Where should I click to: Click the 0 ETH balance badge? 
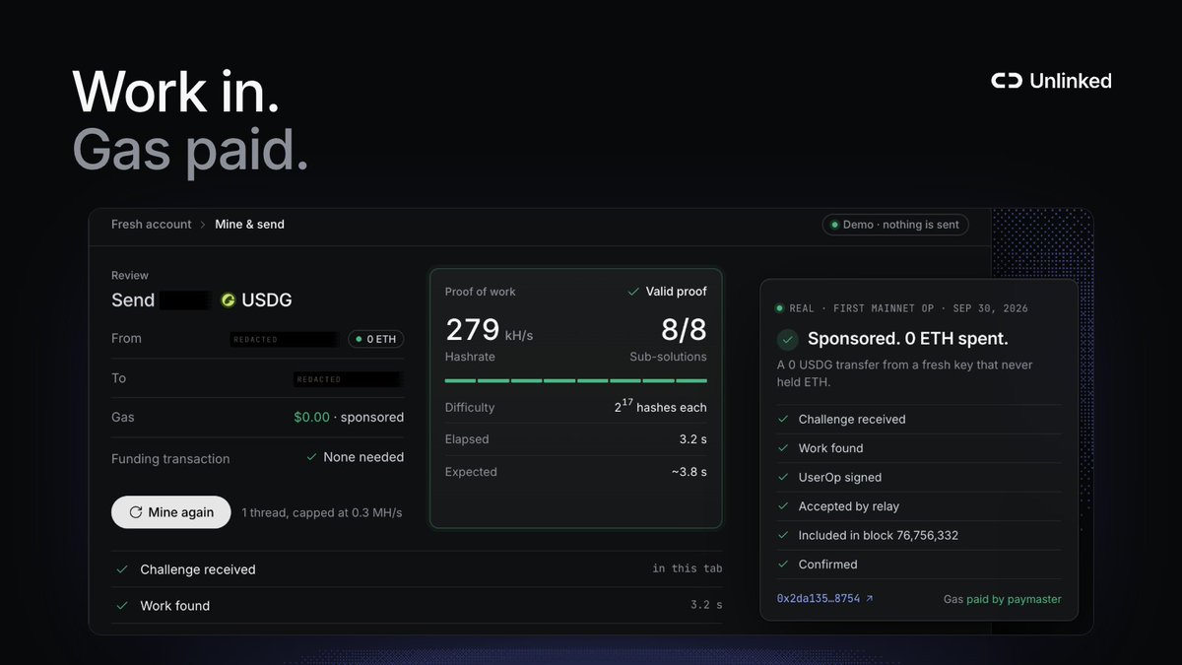(375, 339)
